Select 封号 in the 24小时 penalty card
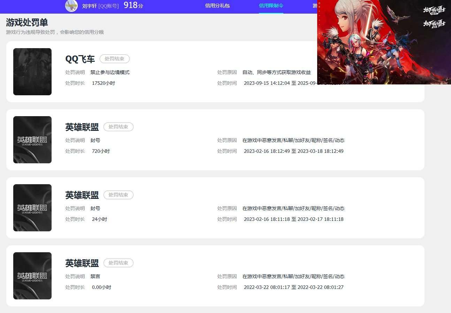The height and width of the screenshot is (313, 451). click(95, 208)
